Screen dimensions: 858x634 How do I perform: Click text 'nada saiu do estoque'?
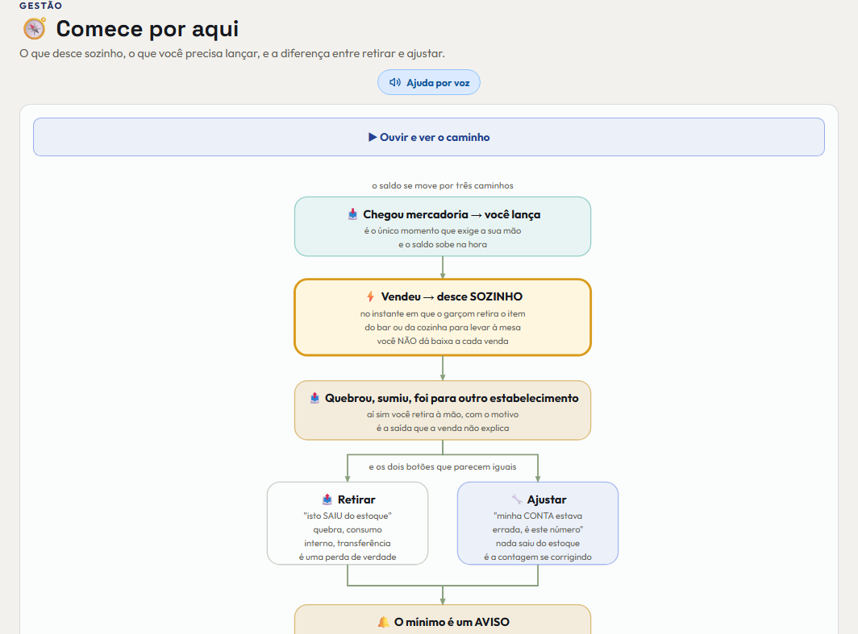(x=538, y=543)
